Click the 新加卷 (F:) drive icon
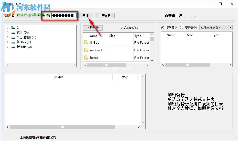This screenshot has height=141, width=238. 13,42
